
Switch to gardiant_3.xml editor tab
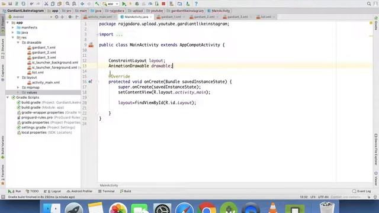click(237, 17)
